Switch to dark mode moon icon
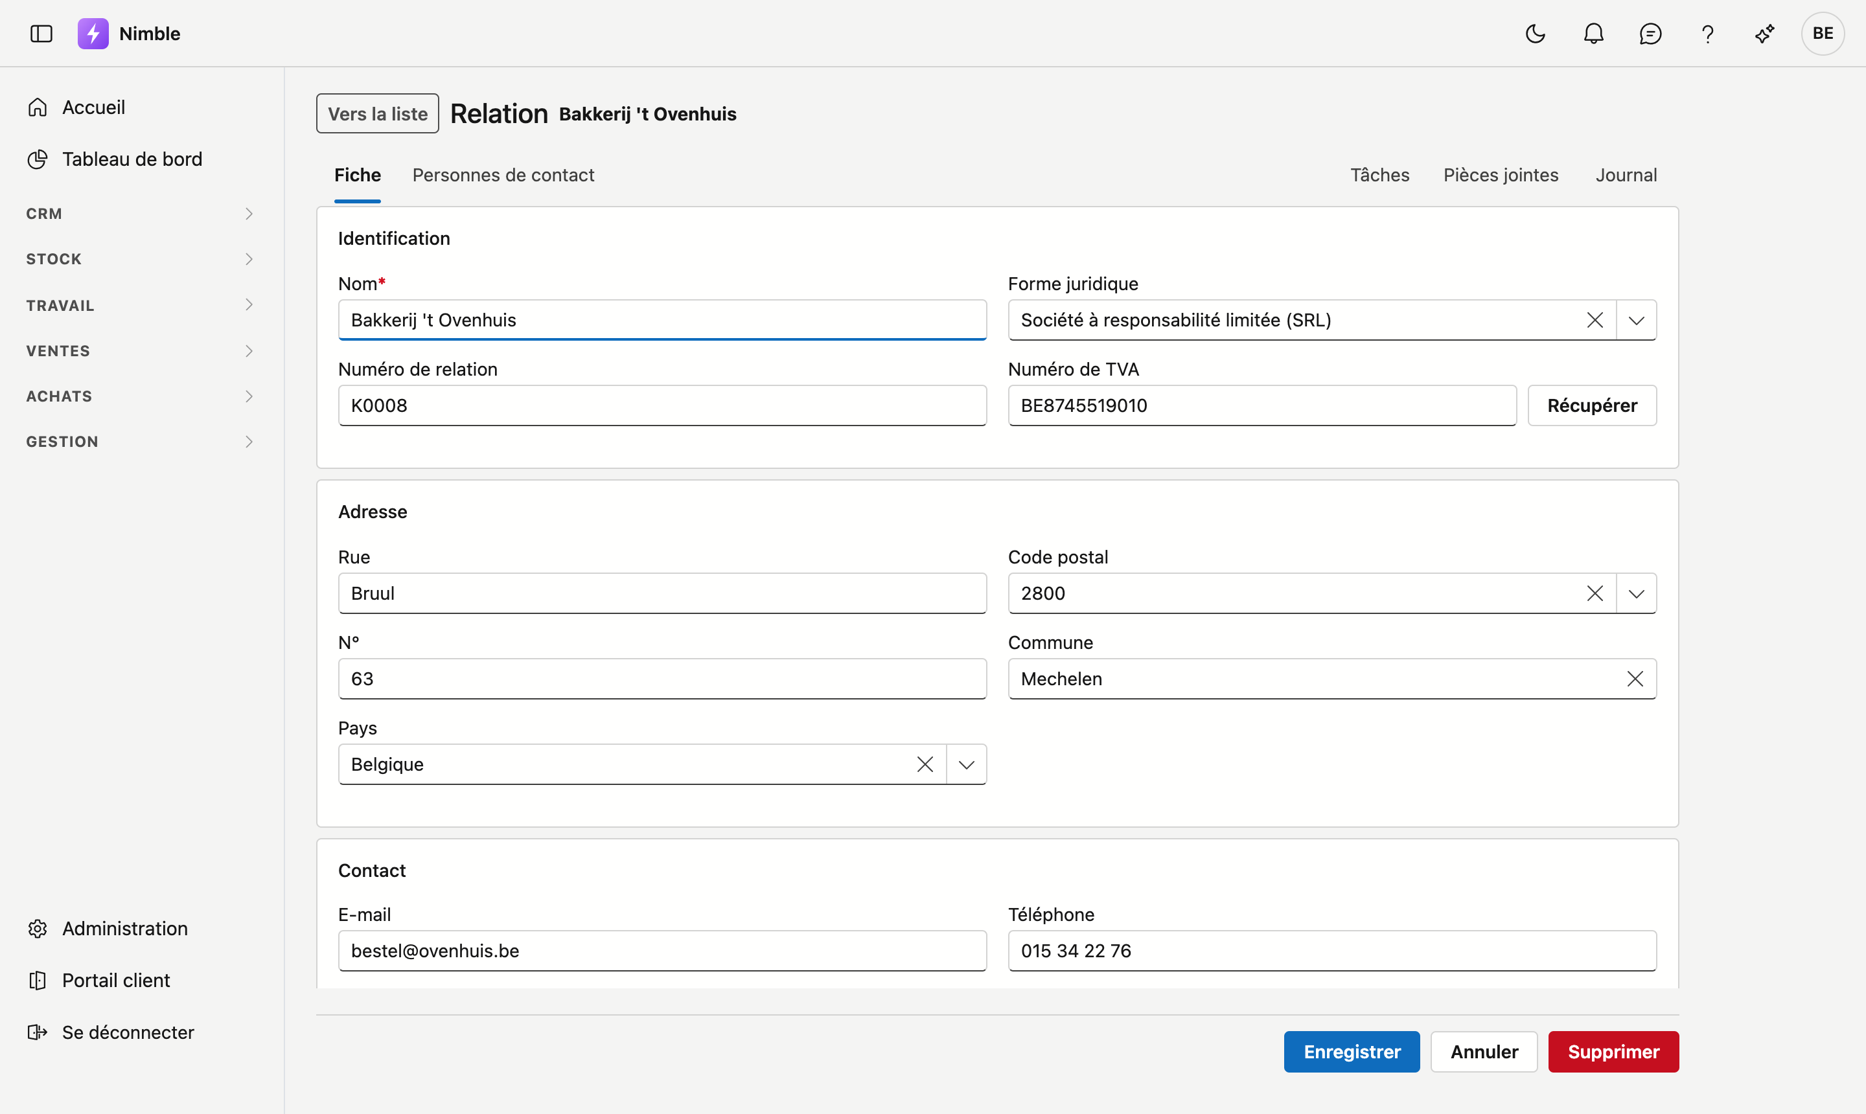The width and height of the screenshot is (1866, 1114). (x=1536, y=34)
